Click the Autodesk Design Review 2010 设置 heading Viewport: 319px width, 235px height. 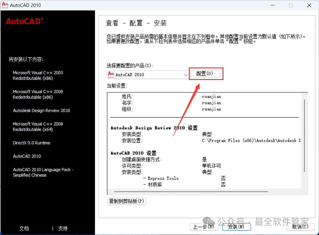pos(154,128)
